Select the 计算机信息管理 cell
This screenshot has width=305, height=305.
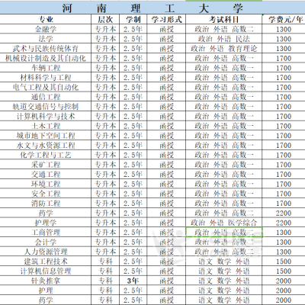[x=46, y=271]
